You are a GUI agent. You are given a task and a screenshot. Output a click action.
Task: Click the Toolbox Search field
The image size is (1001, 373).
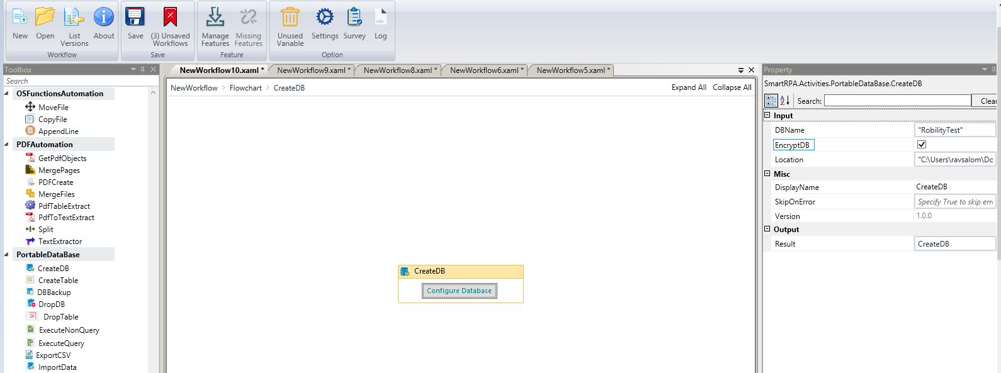[x=81, y=81]
